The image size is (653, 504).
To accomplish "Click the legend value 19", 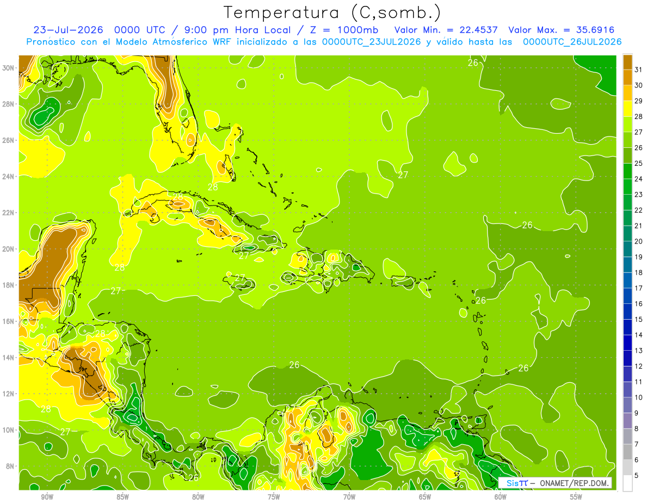I will click(x=638, y=257).
